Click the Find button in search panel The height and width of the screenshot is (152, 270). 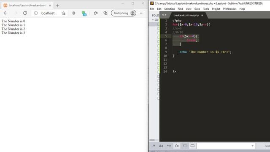(267, 146)
